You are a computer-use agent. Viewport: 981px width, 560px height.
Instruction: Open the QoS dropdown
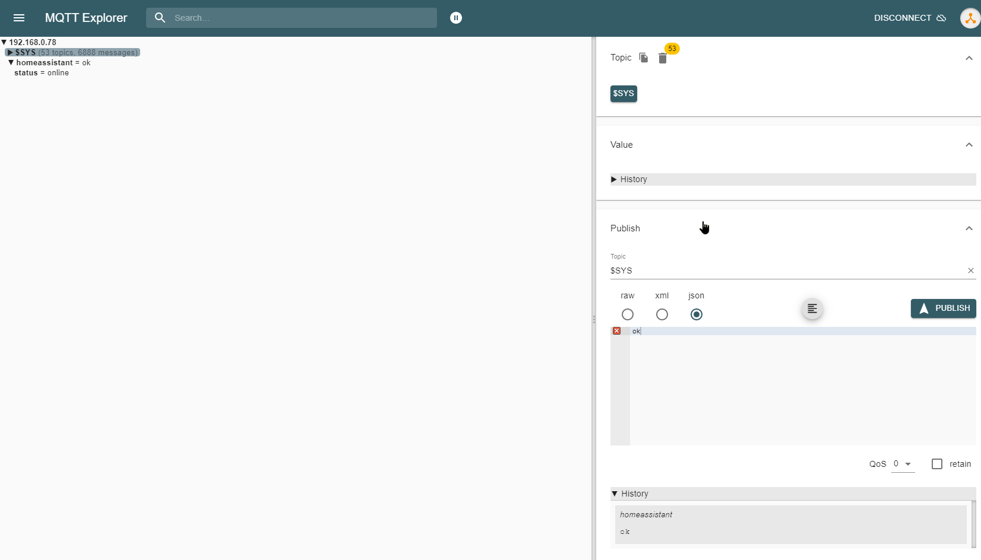(x=903, y=464)
